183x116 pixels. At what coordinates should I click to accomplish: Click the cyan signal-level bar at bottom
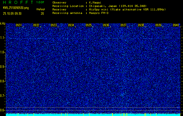point(93,115)
